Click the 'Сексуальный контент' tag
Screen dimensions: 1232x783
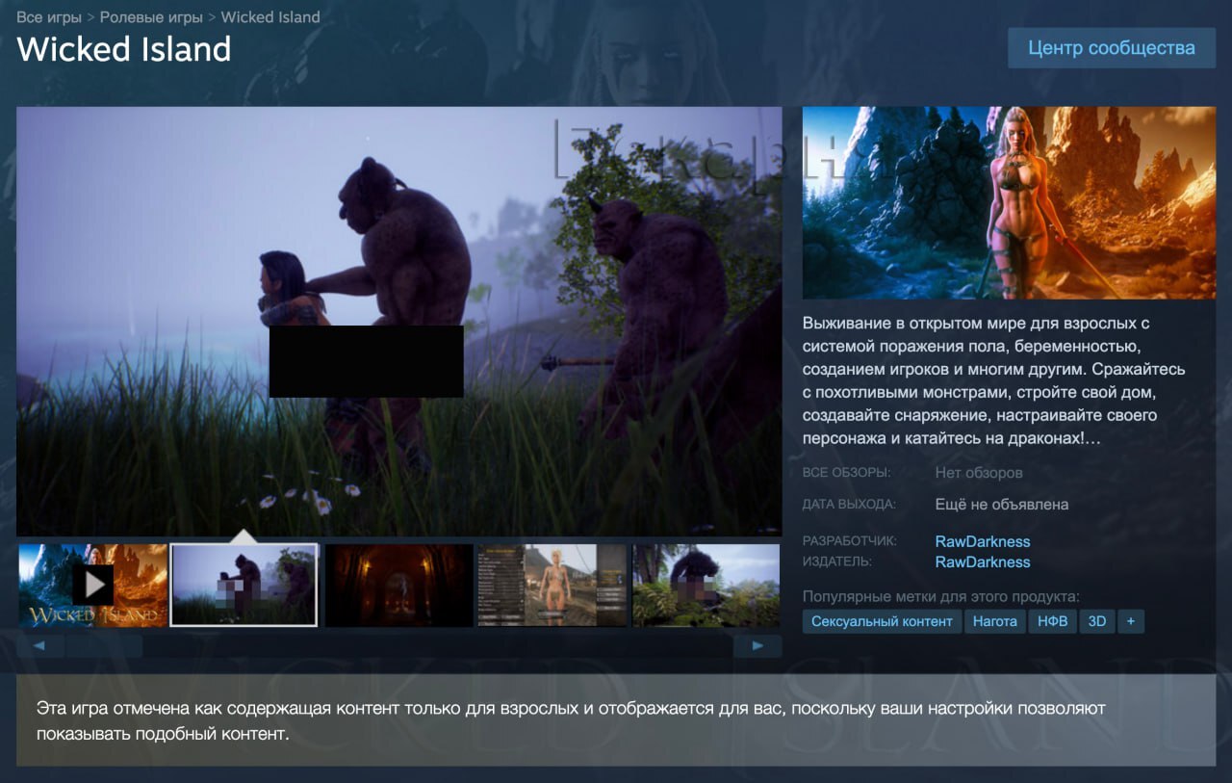pos(882,621)
